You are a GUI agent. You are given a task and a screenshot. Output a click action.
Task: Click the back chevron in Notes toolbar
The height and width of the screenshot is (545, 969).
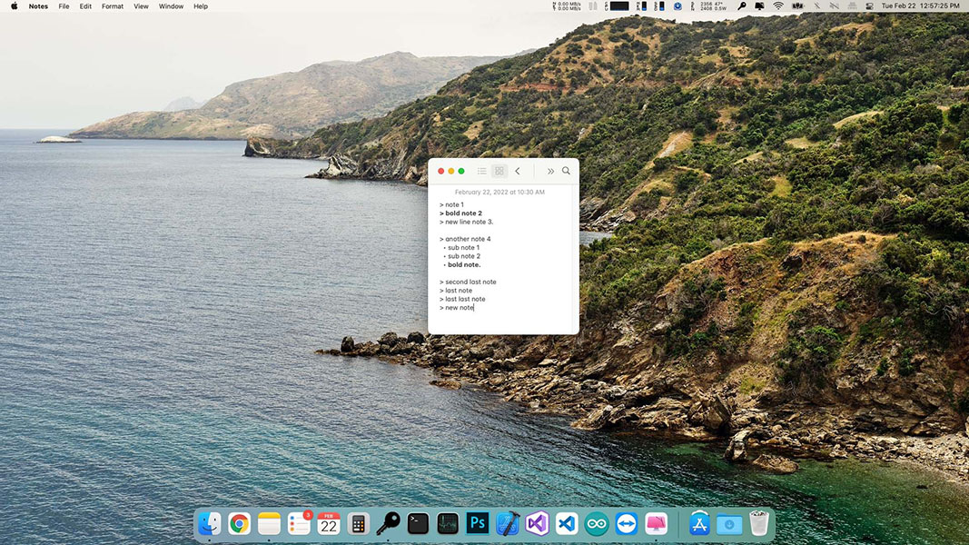[x=518, y=171]
